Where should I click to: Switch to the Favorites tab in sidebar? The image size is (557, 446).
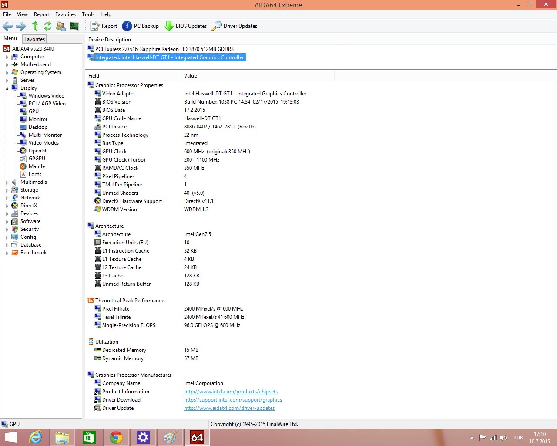tap(34, 39)
